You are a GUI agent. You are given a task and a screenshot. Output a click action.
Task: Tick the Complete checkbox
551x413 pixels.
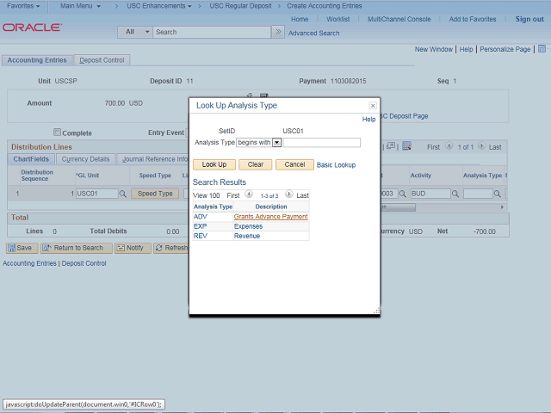click(57, 132)
